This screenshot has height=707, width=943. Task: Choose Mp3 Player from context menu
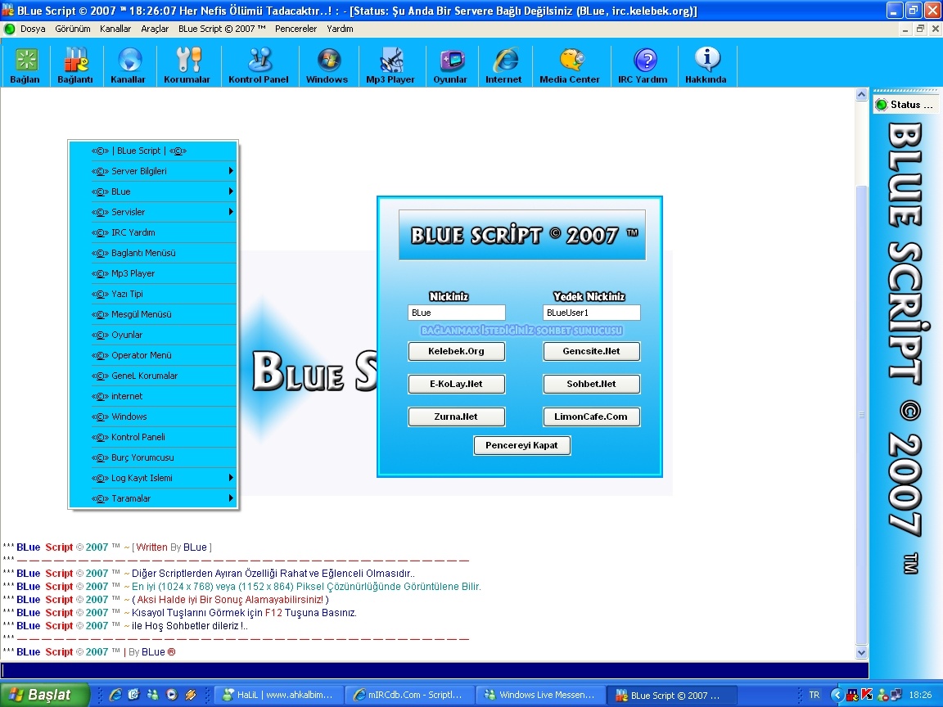pos(153,273)
